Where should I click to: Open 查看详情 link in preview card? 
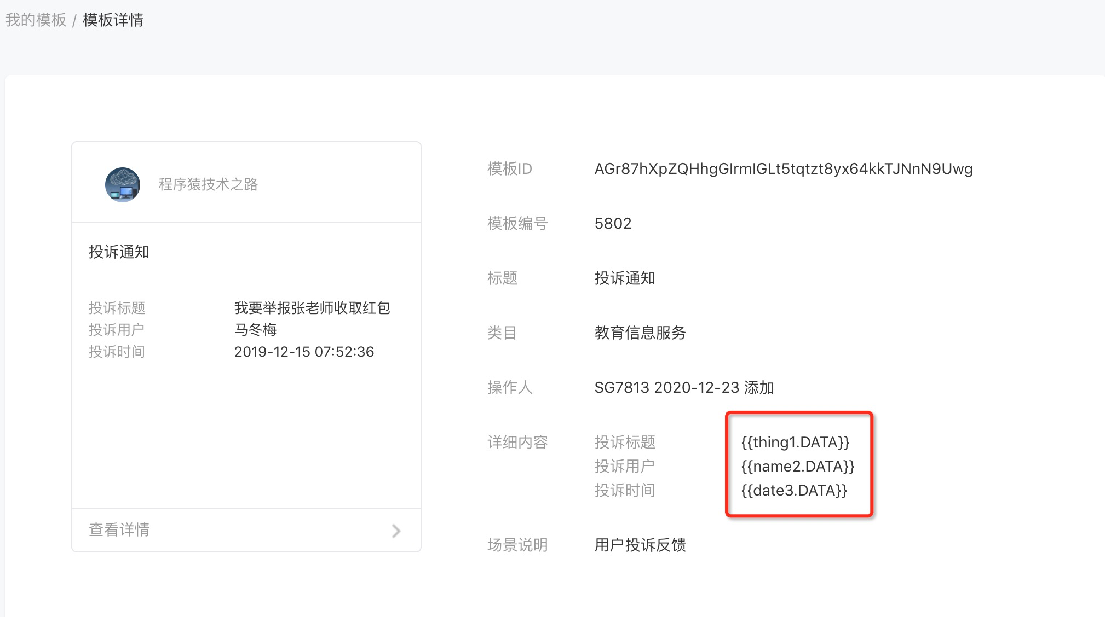pos(119,530)
